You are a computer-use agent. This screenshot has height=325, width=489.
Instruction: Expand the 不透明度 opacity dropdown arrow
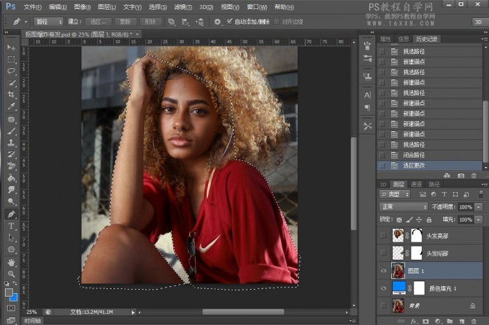[x=478, y=207]
